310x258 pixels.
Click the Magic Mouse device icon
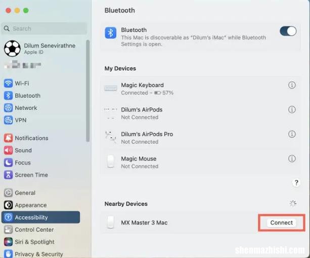111,161
